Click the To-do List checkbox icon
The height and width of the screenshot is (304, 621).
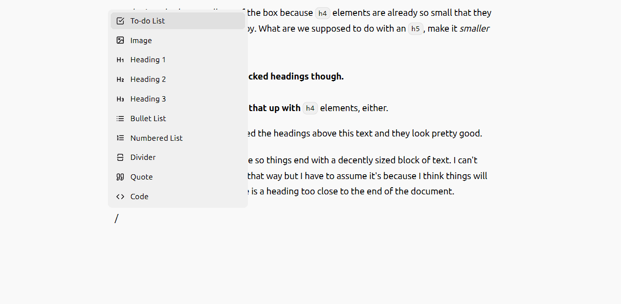point(120,21)
